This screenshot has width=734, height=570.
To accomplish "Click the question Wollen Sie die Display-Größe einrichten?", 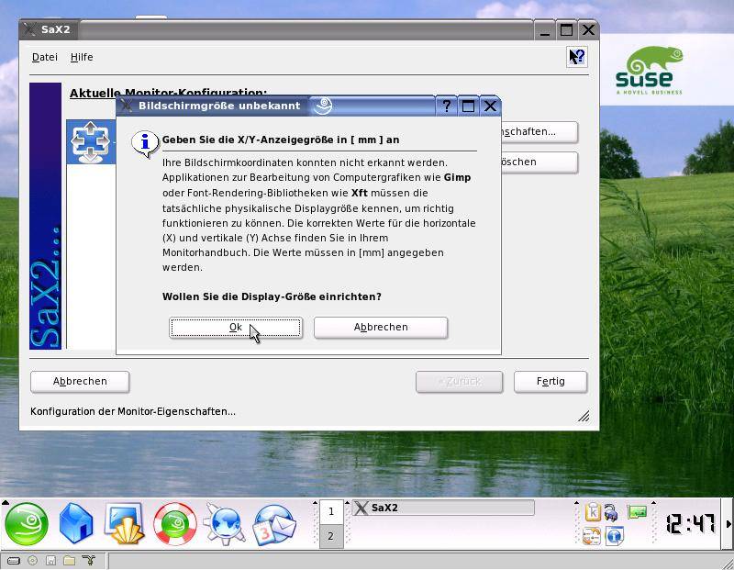I will tap(272, 297).
